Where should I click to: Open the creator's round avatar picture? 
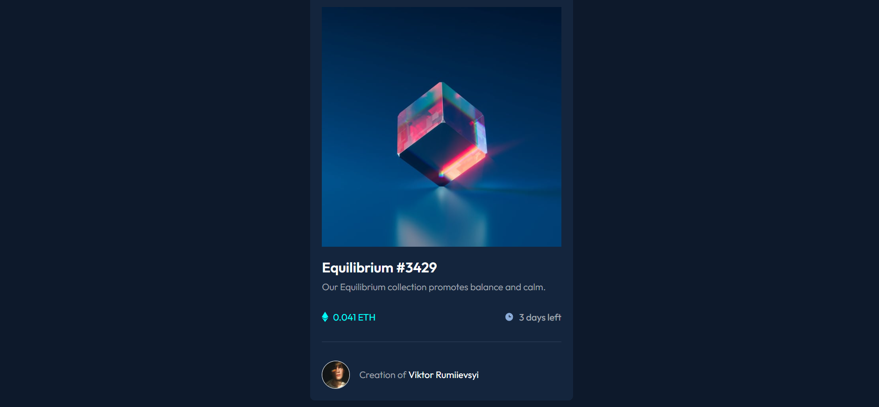click(336, 375)
